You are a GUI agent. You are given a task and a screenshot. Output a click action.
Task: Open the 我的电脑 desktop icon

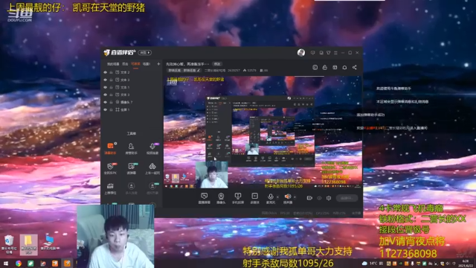click(x=48, y=243)
